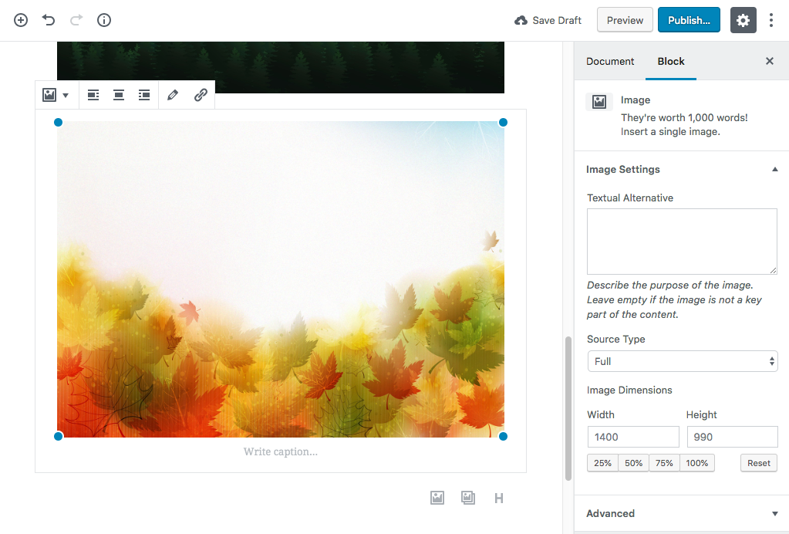Click the Redo arrow icon
This screenshot has height=534, width=789.
76,20
